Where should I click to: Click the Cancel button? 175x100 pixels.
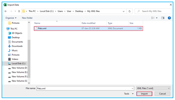point(162,94)
